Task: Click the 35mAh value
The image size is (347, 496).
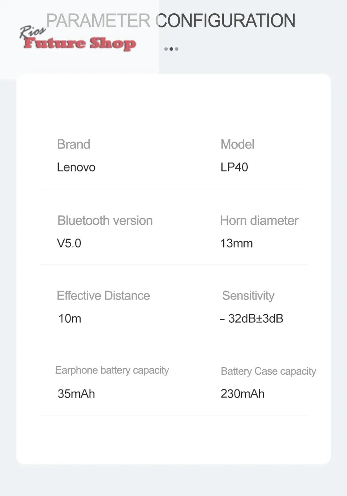Action: [x=76, y=393]
